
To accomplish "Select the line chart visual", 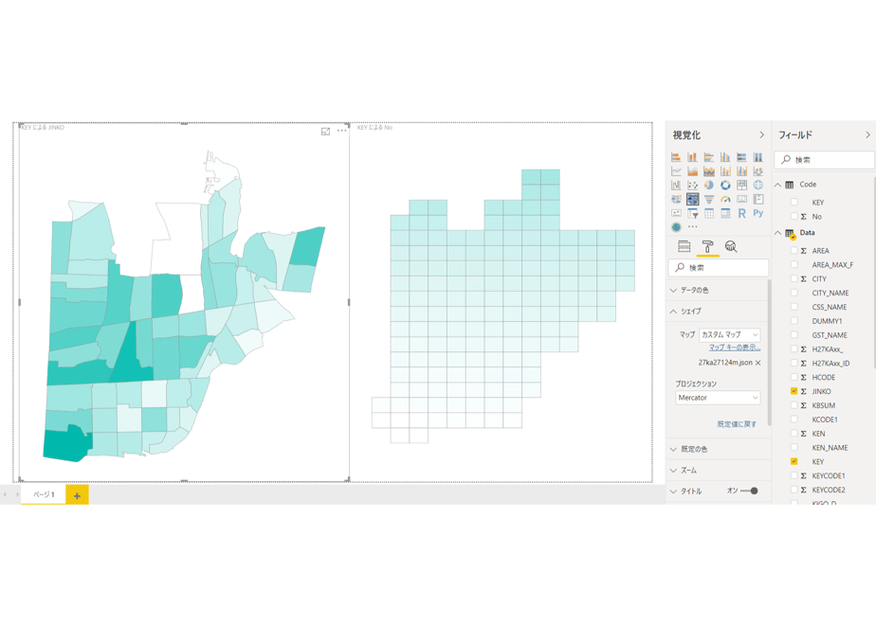I will click(x=676, y=171).
